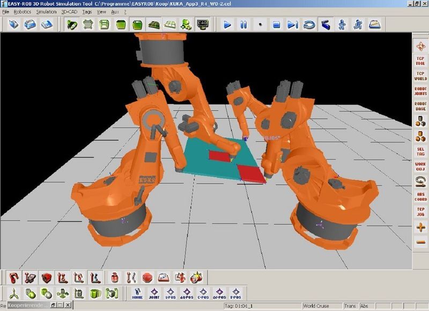Restore the Kooperierende child window
The image size is (429, 311).
[x=53, y=305]
